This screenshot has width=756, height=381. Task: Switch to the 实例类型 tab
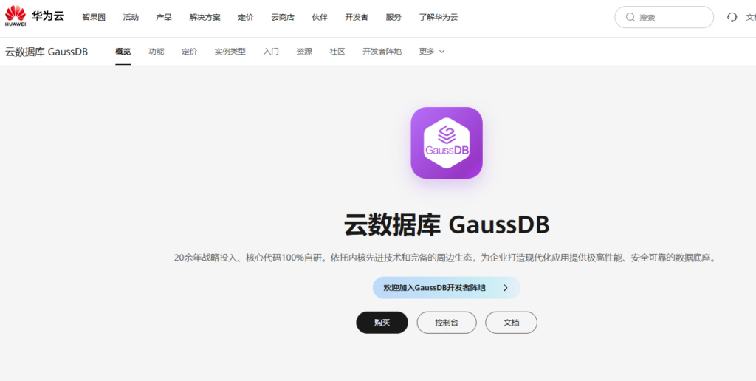point(230,52)
